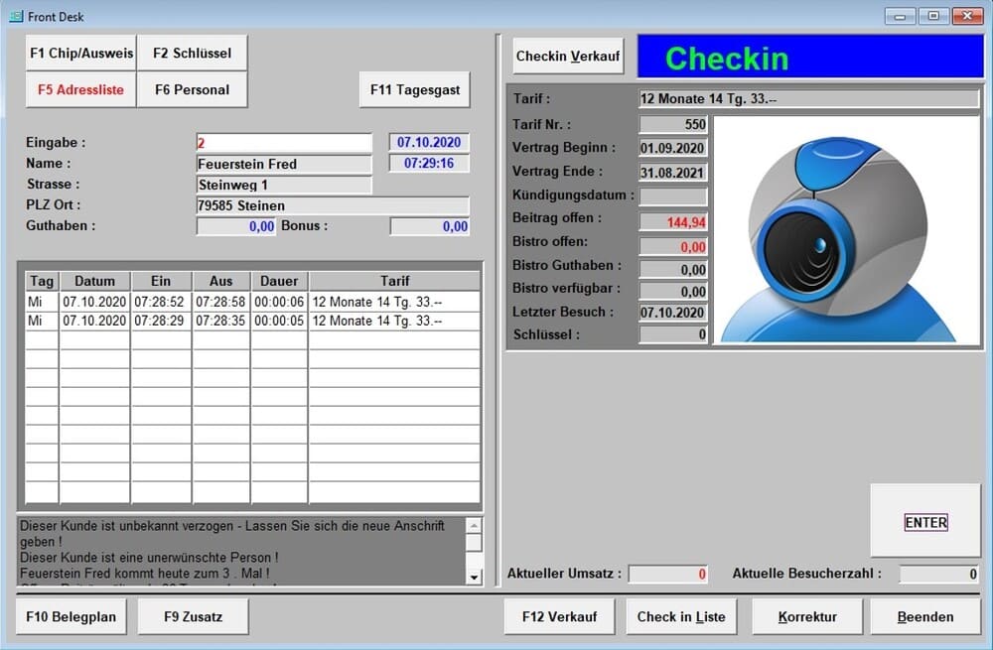Open F6 Personal

pyautogui.click(x=192, y=89)
